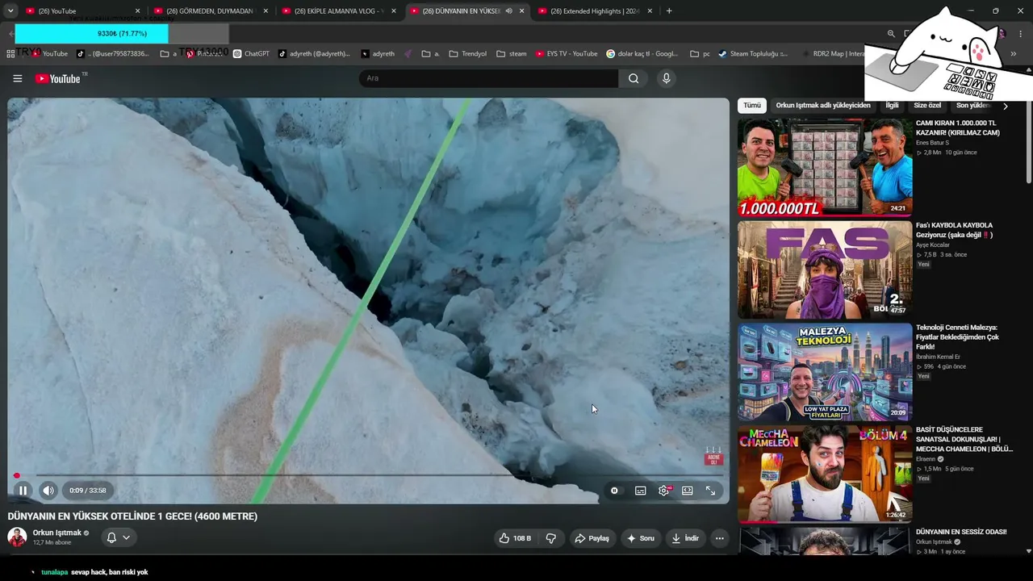
Task: Open the Malezya Teknoloji video thumbnail
Action: pos(825,372)
